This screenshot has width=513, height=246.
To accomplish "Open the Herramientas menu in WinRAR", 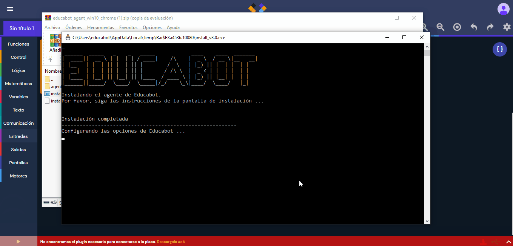I will (x=100, y=28).
